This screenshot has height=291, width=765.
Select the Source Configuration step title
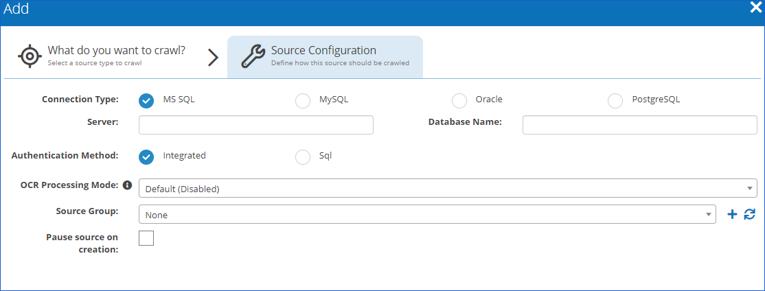tap(323, 51)
